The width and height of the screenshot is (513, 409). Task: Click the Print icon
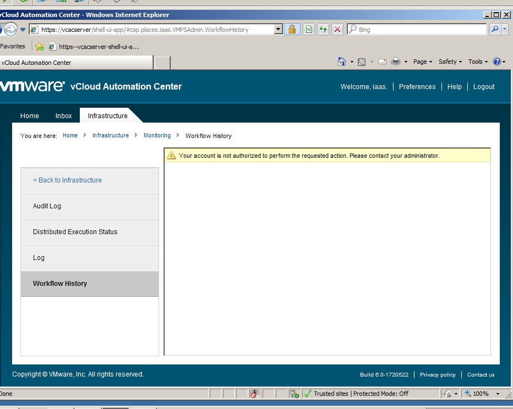[396, 62]
